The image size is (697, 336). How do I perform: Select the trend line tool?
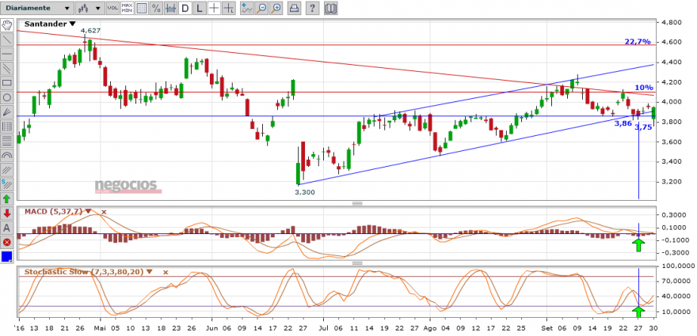tap(7, 39)
